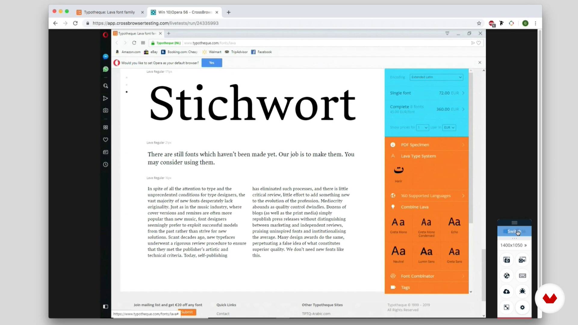This screenshot has width=578, height=325.
Task: Open history clock icon in sidebar
Action: [x=105, y=165]
